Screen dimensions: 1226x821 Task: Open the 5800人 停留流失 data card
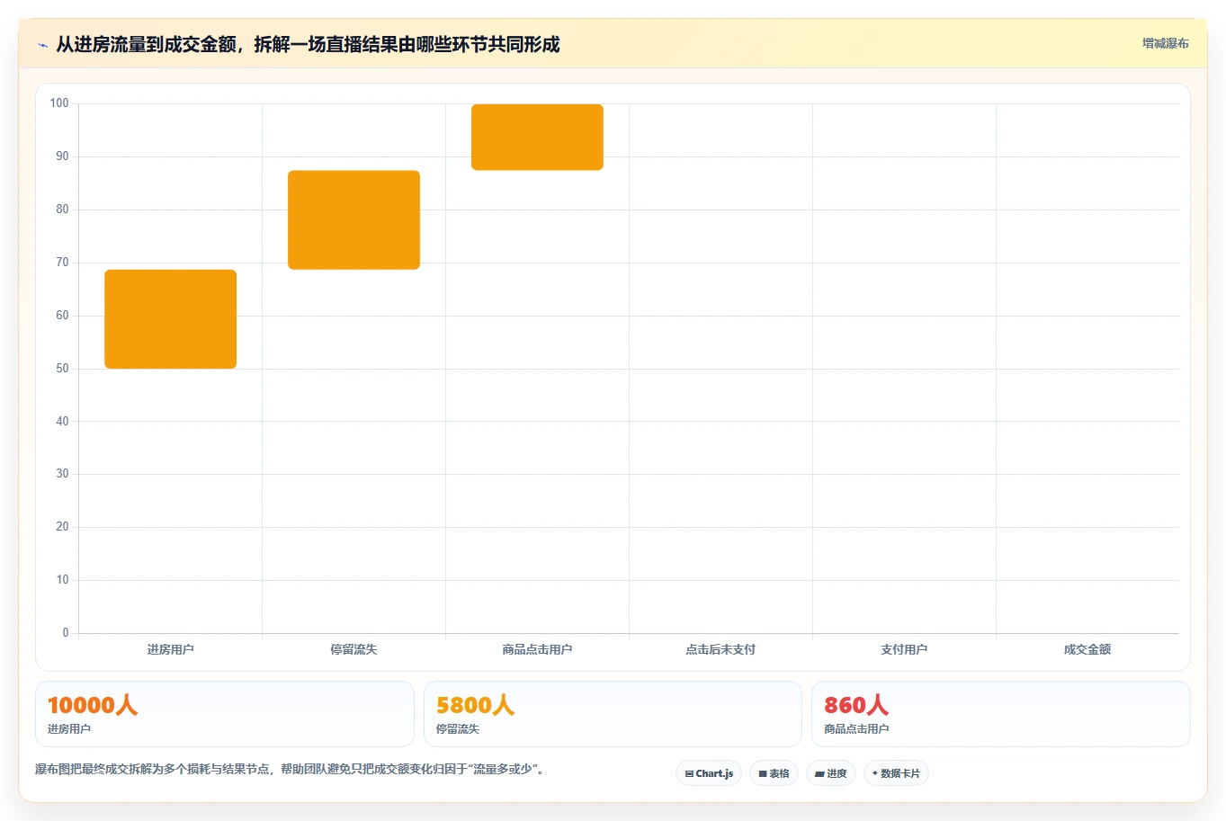[613, 714]
